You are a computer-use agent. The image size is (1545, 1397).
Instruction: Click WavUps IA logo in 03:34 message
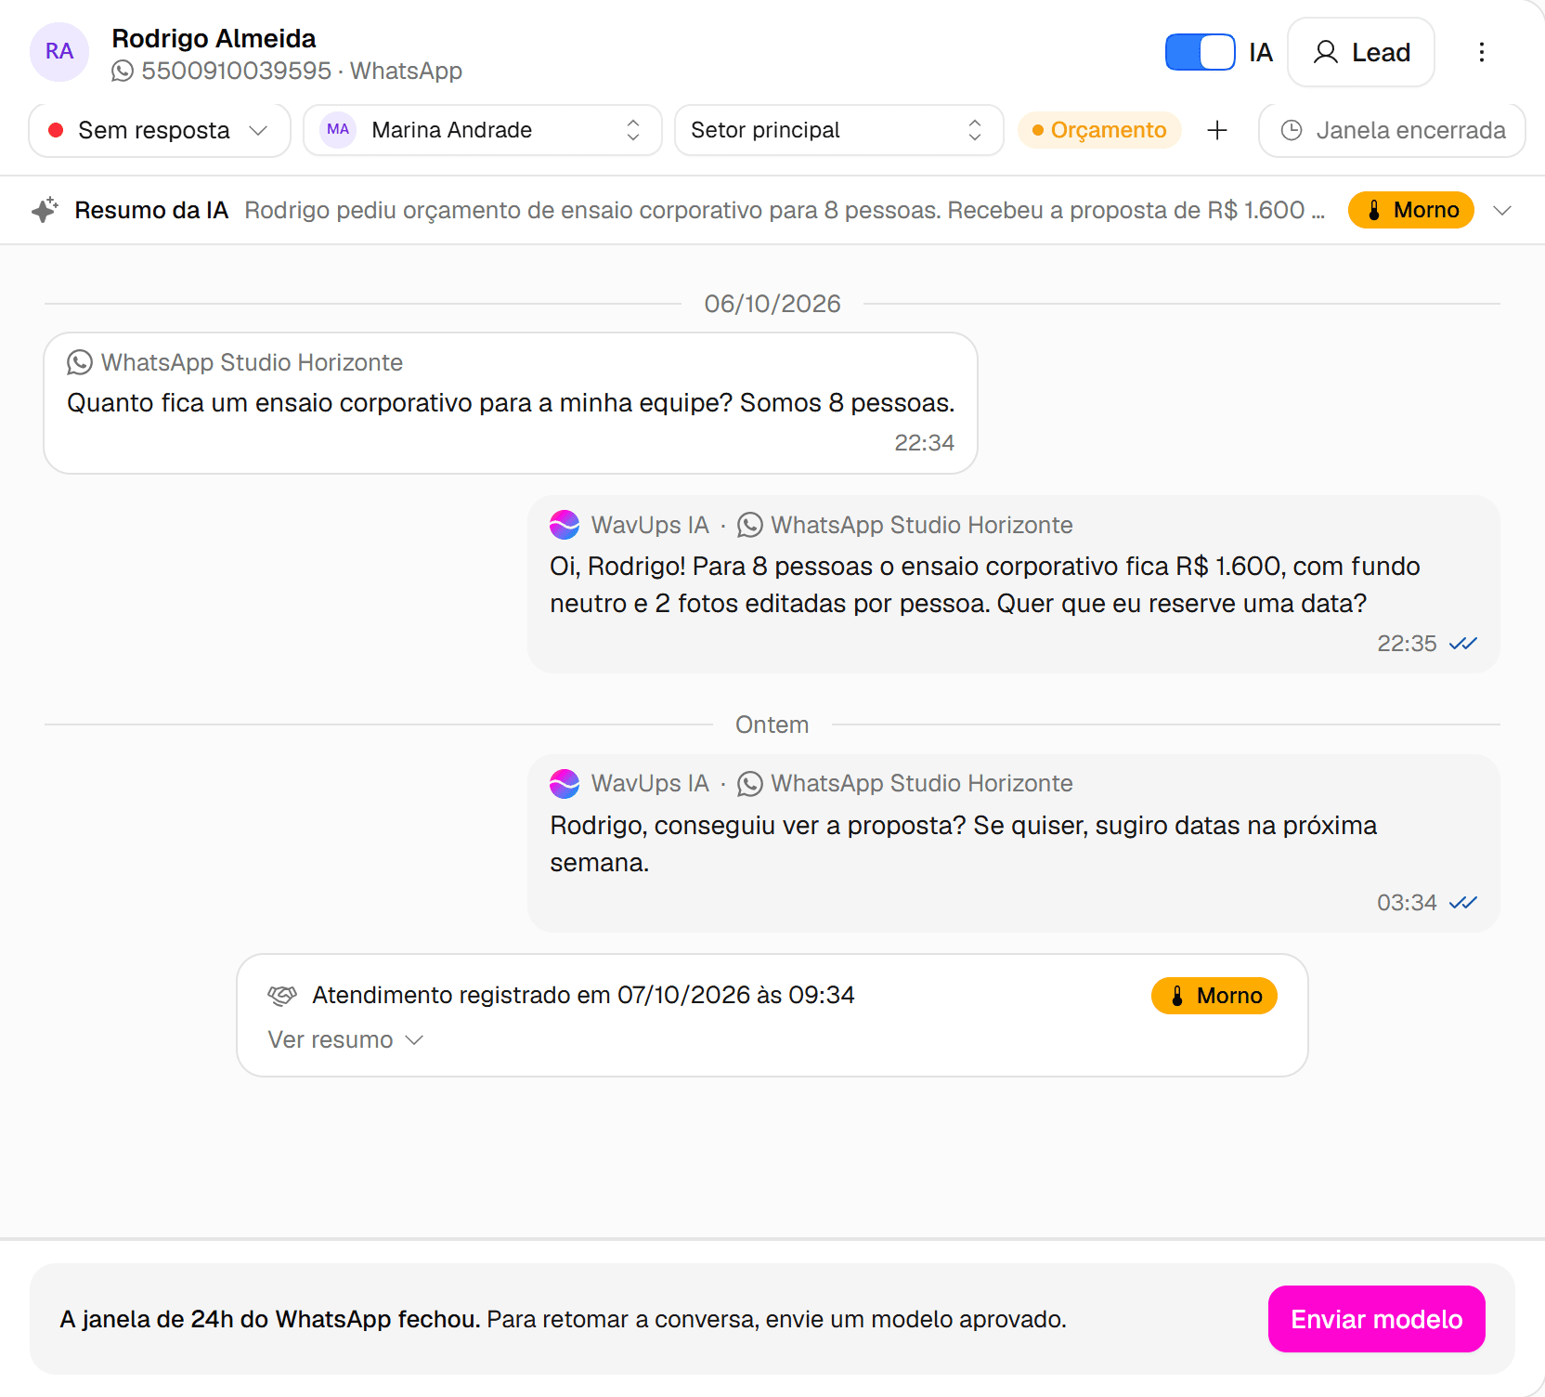565,784
